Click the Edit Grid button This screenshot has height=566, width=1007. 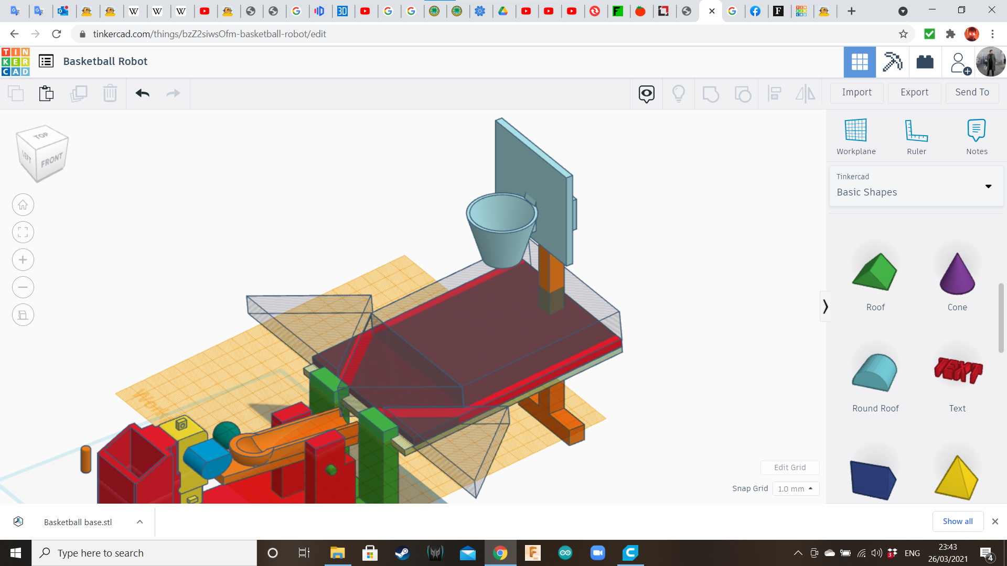(790, 467)
